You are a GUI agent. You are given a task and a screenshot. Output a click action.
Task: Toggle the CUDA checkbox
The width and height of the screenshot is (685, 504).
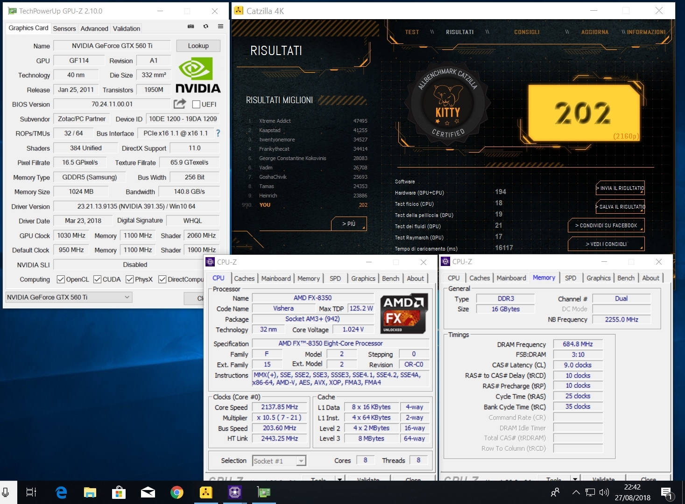98,279
